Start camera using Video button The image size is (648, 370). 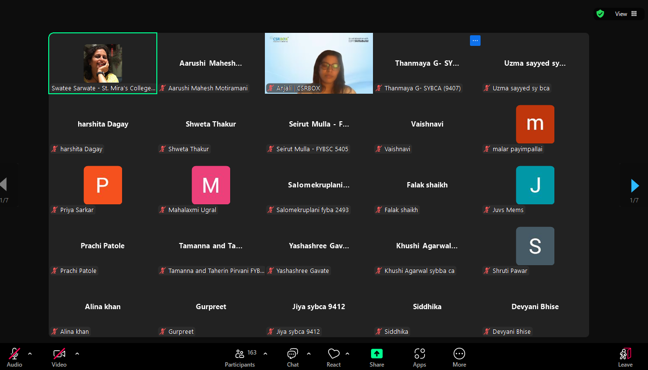(59, 357)
